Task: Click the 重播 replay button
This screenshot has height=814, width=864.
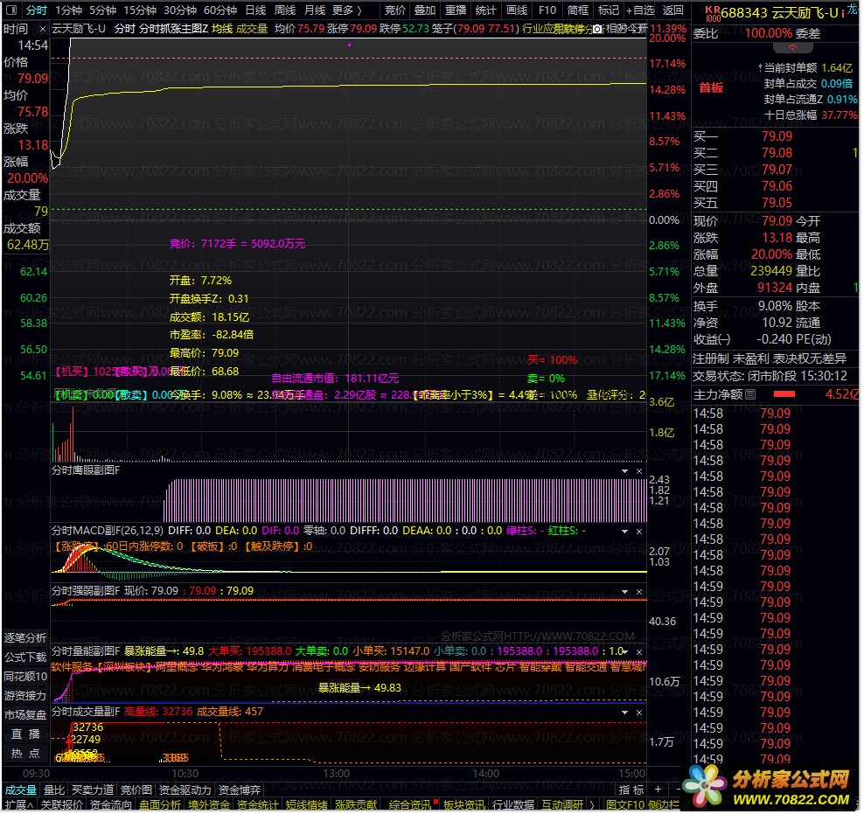Action: pyautogui.click(x=456, y=10)
